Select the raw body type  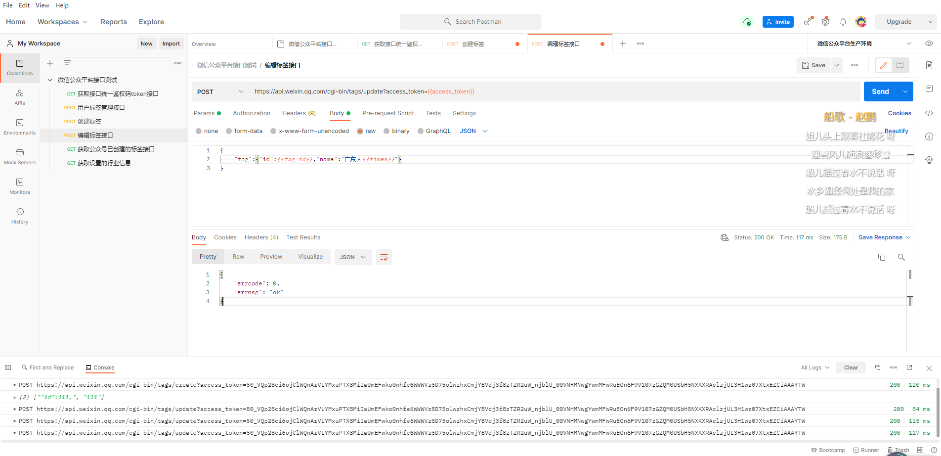(x=360, y=131)
